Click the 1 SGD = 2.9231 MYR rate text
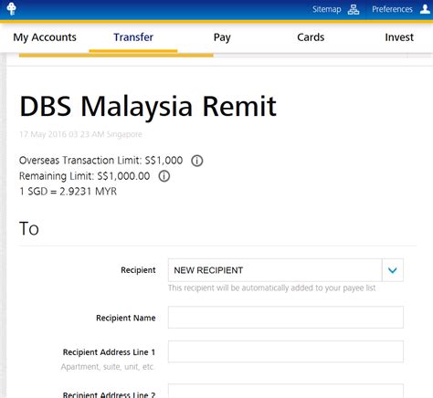433x398 pixels. (68, 192)
